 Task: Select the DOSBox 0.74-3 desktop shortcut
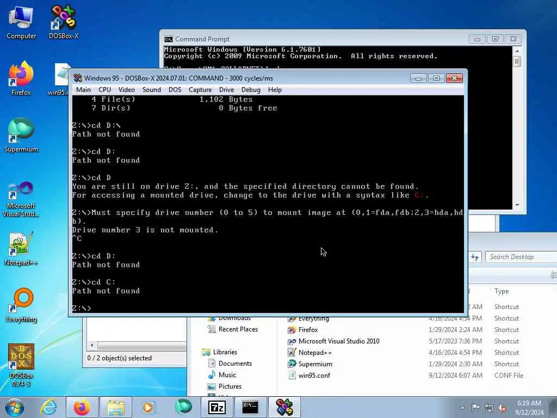21,365
